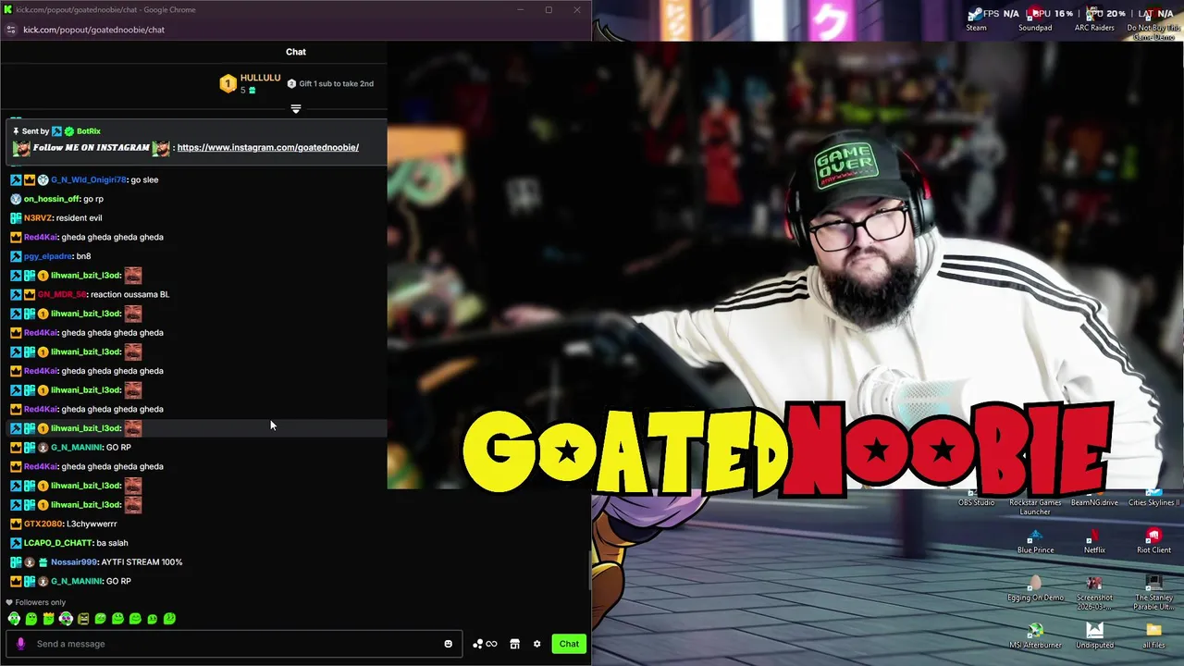
Task: Open Cities Skylines II shortcut
Action: [x=1153, y=499]
